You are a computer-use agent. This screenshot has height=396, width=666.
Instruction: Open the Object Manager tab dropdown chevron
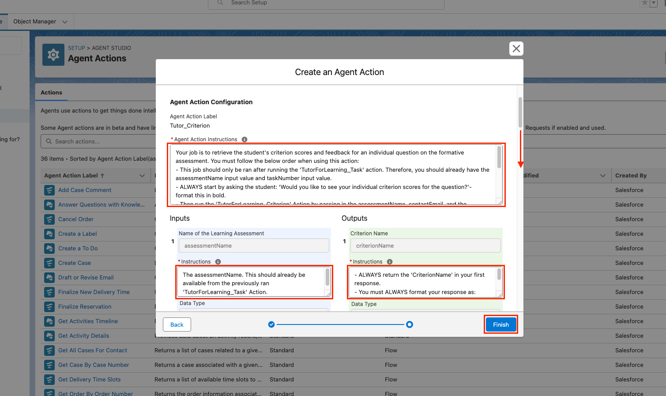point(65,22)
